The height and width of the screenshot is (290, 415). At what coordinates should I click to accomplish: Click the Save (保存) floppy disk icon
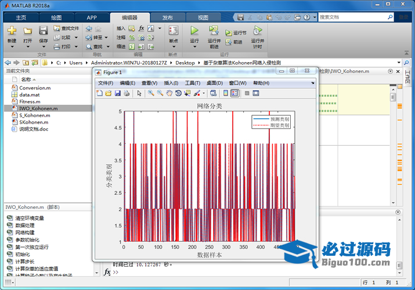pyautogui.click(x=44, y=31)
